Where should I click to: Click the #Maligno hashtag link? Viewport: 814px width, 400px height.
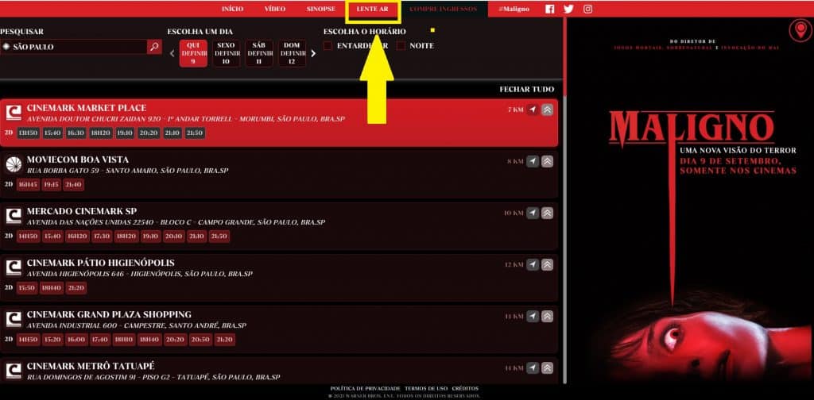pos(514,9)
